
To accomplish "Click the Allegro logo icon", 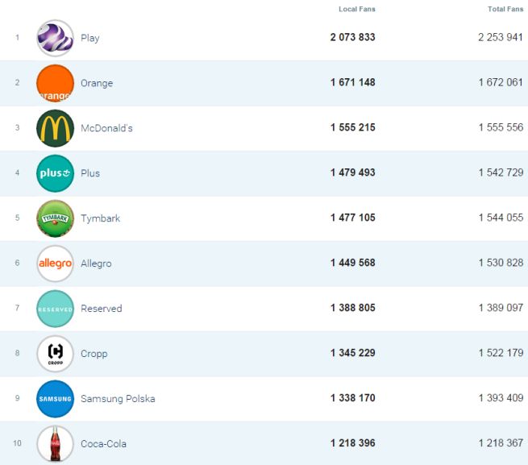I will click(x=55, y=264).
